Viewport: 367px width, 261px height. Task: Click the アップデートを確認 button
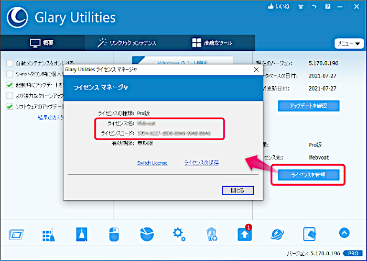pos(308,106)
